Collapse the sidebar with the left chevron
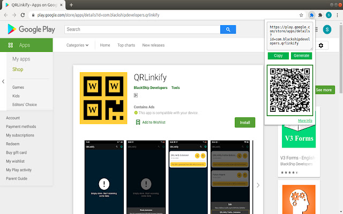The width and height of the screenshot is (343, 214). [3, 81]
